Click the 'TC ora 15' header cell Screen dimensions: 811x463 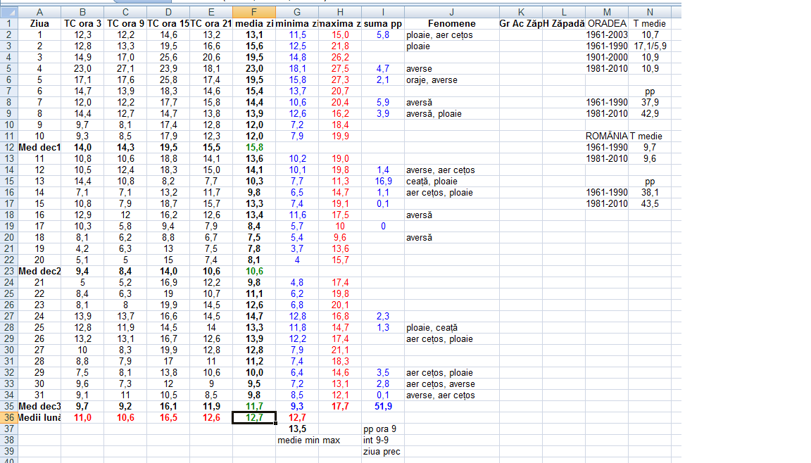click(x=168, y=24)
